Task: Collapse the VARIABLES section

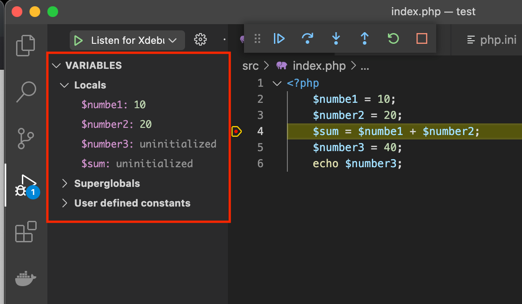Action: click(x=56, y=66)
